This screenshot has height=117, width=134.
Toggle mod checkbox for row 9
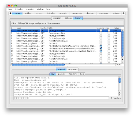109,46
